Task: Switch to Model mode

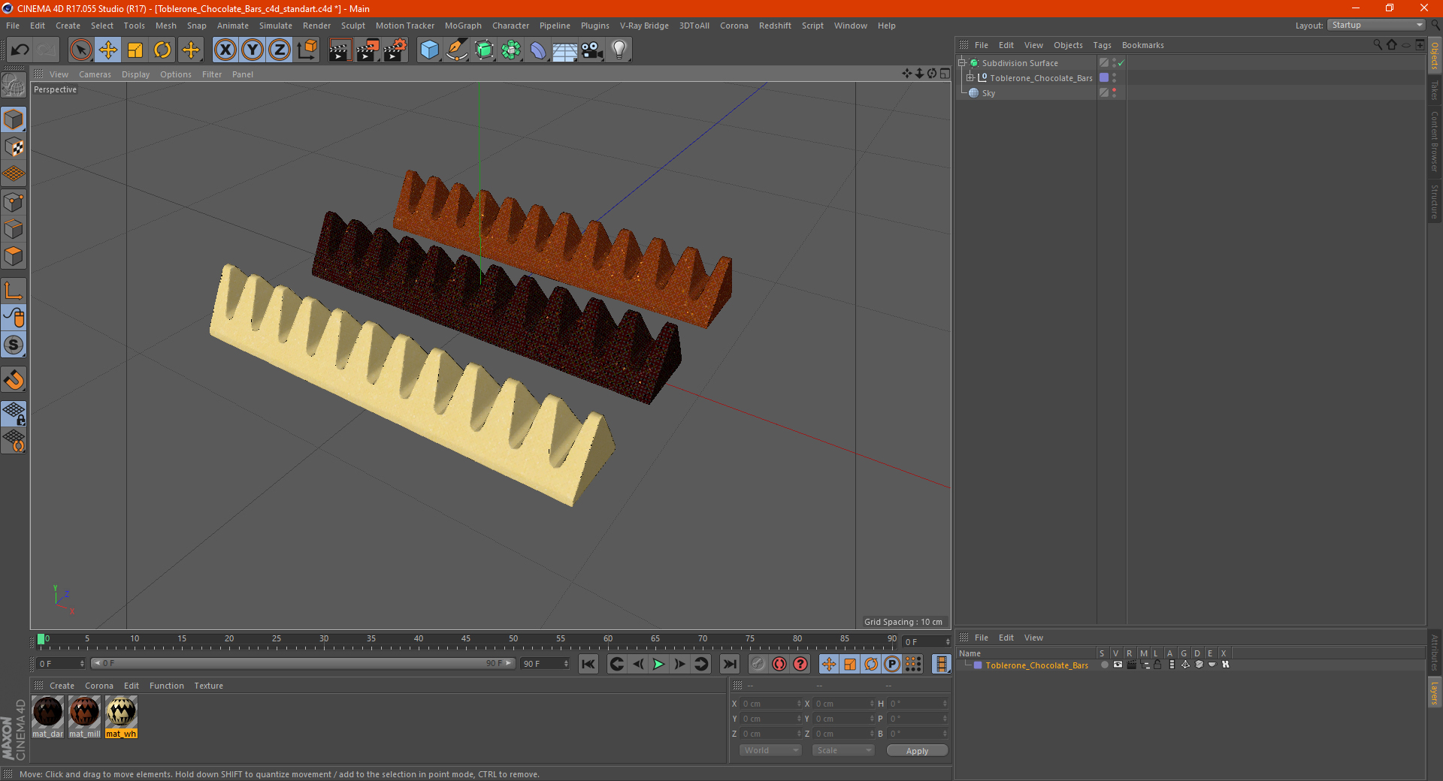Action: click(14, 119)
